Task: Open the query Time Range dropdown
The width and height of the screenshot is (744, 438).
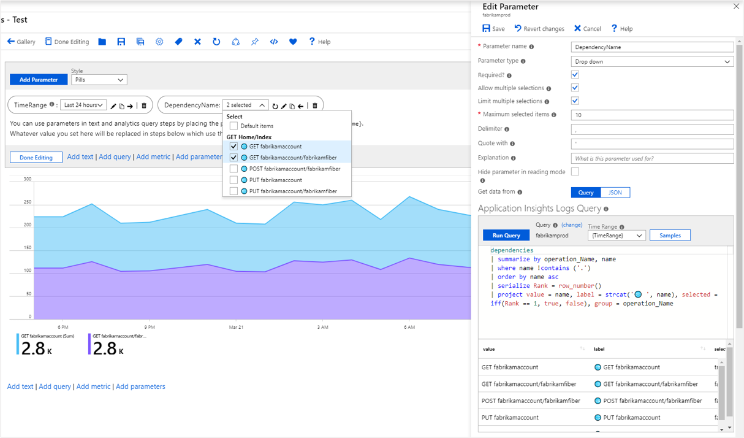Action: click(616, 236)
